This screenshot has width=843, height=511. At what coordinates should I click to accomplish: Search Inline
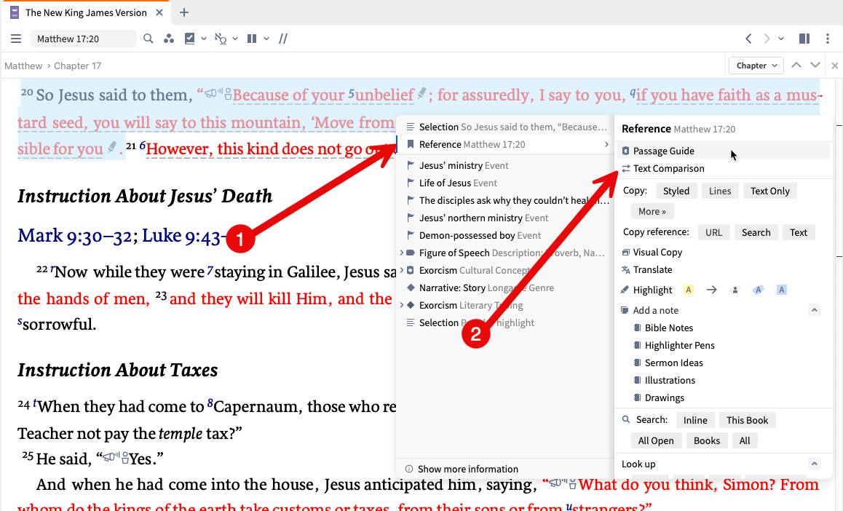[695, 420]
